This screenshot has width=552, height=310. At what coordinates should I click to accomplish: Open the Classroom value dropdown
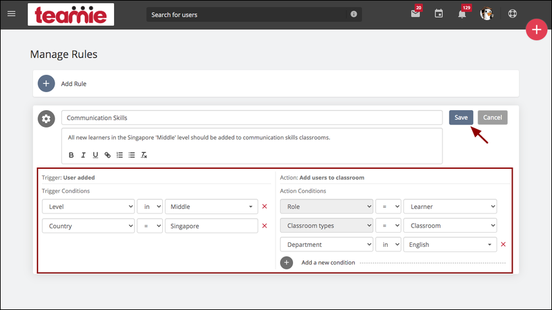tap(450, 226)
